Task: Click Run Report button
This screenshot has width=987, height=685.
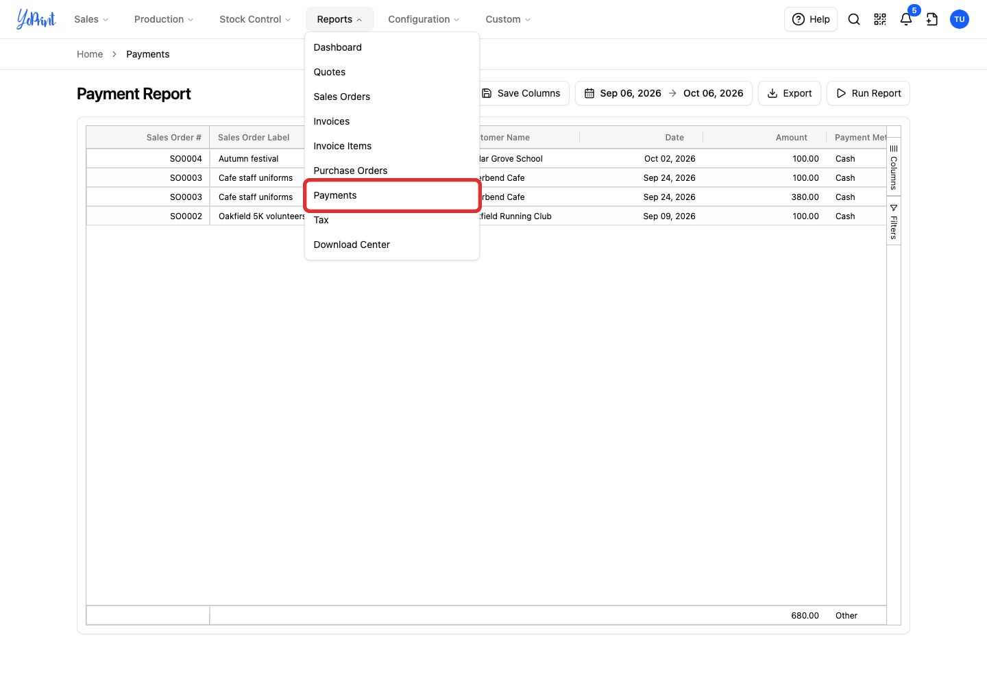Action: [x=868, y=93]
